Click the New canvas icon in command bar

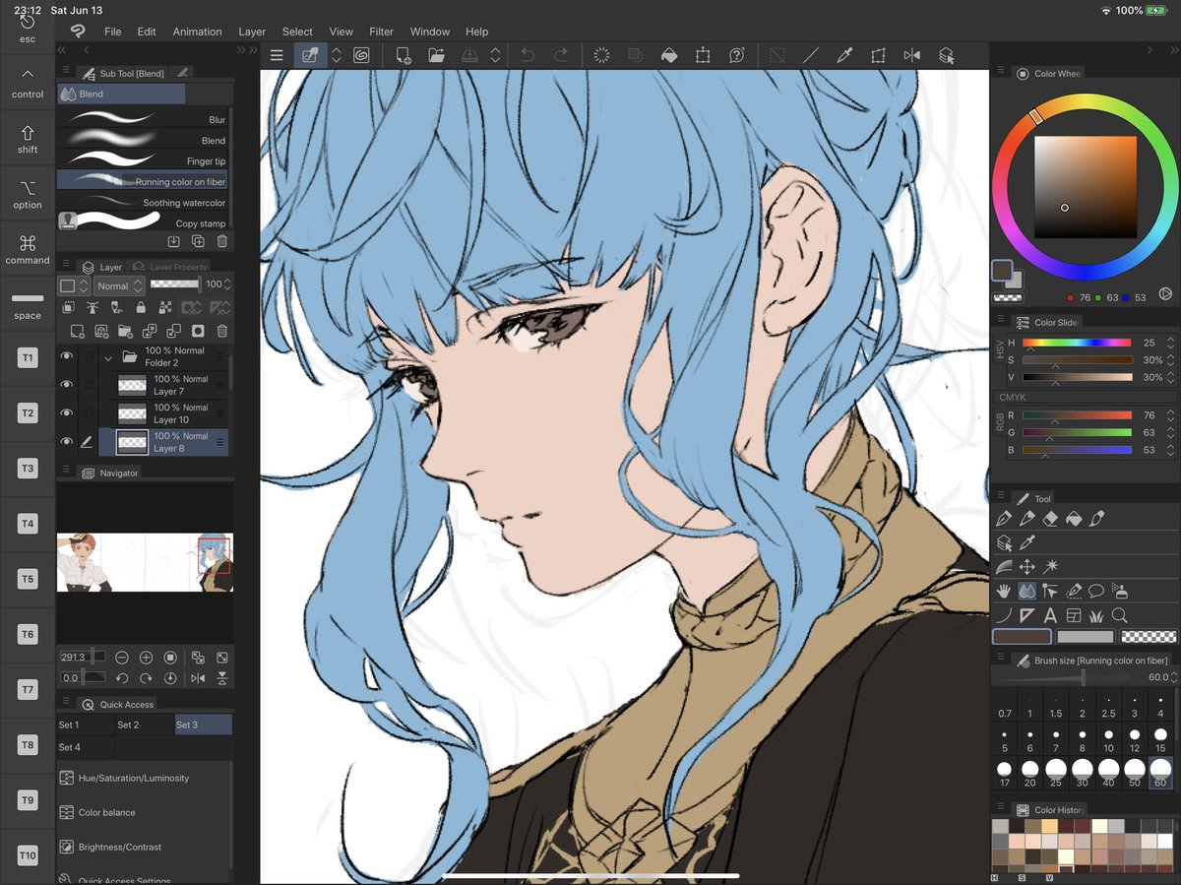[x=404, y=56]
